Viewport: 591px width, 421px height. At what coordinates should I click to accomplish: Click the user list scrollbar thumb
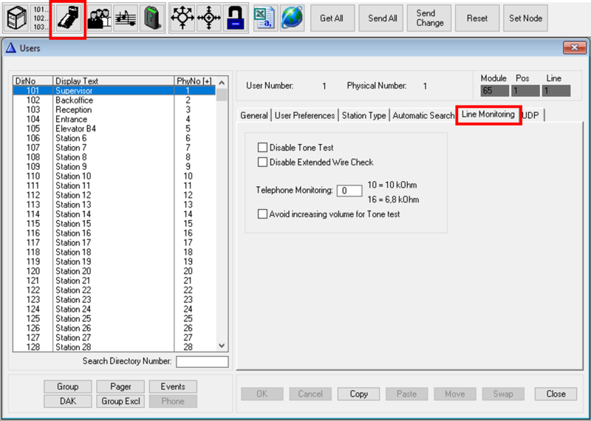click(222, 95)
